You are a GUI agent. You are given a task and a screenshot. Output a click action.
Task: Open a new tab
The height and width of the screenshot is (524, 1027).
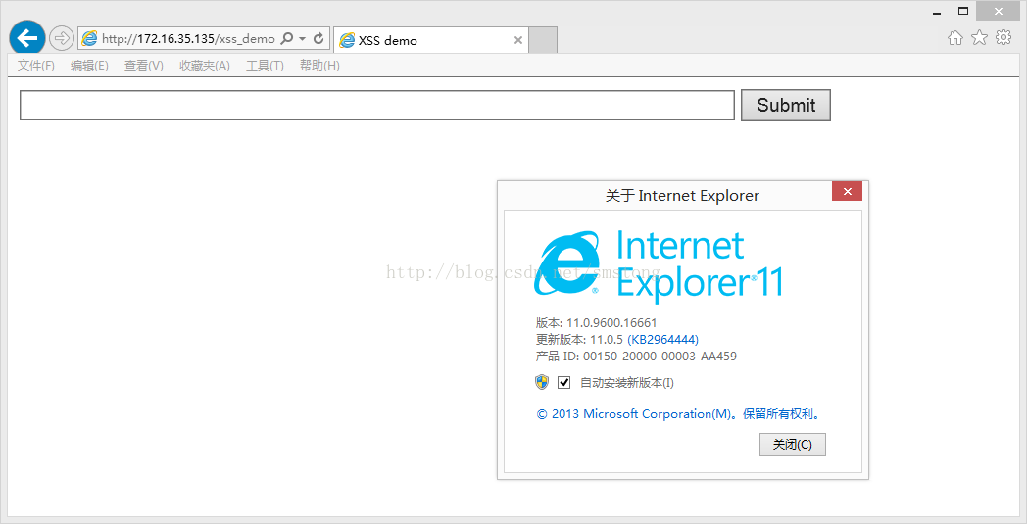click(543, 40)
